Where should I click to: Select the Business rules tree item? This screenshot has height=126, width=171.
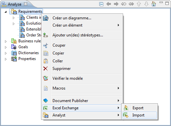tap(30, 41)
